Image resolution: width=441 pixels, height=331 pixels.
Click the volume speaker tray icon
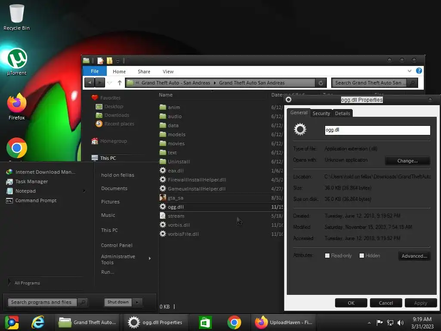click(x=401, y=322)
